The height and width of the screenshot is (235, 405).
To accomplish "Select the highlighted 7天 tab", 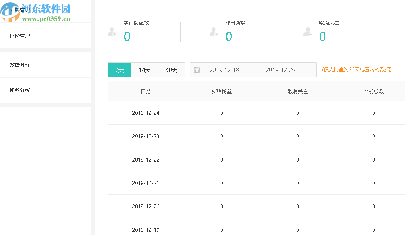I will click(119, 69).
